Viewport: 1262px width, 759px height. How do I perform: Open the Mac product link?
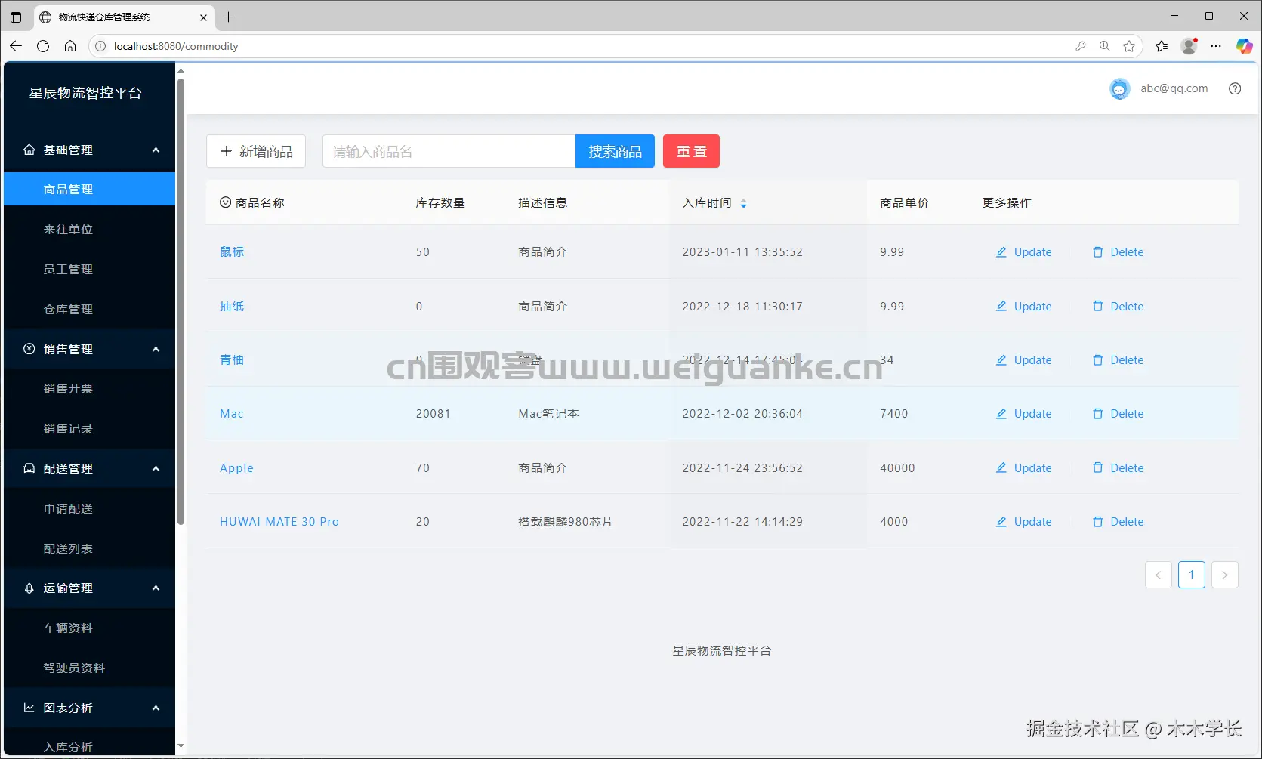(232, 414)
